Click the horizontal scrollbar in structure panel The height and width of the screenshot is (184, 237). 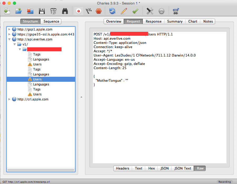[x=41, y=170]
